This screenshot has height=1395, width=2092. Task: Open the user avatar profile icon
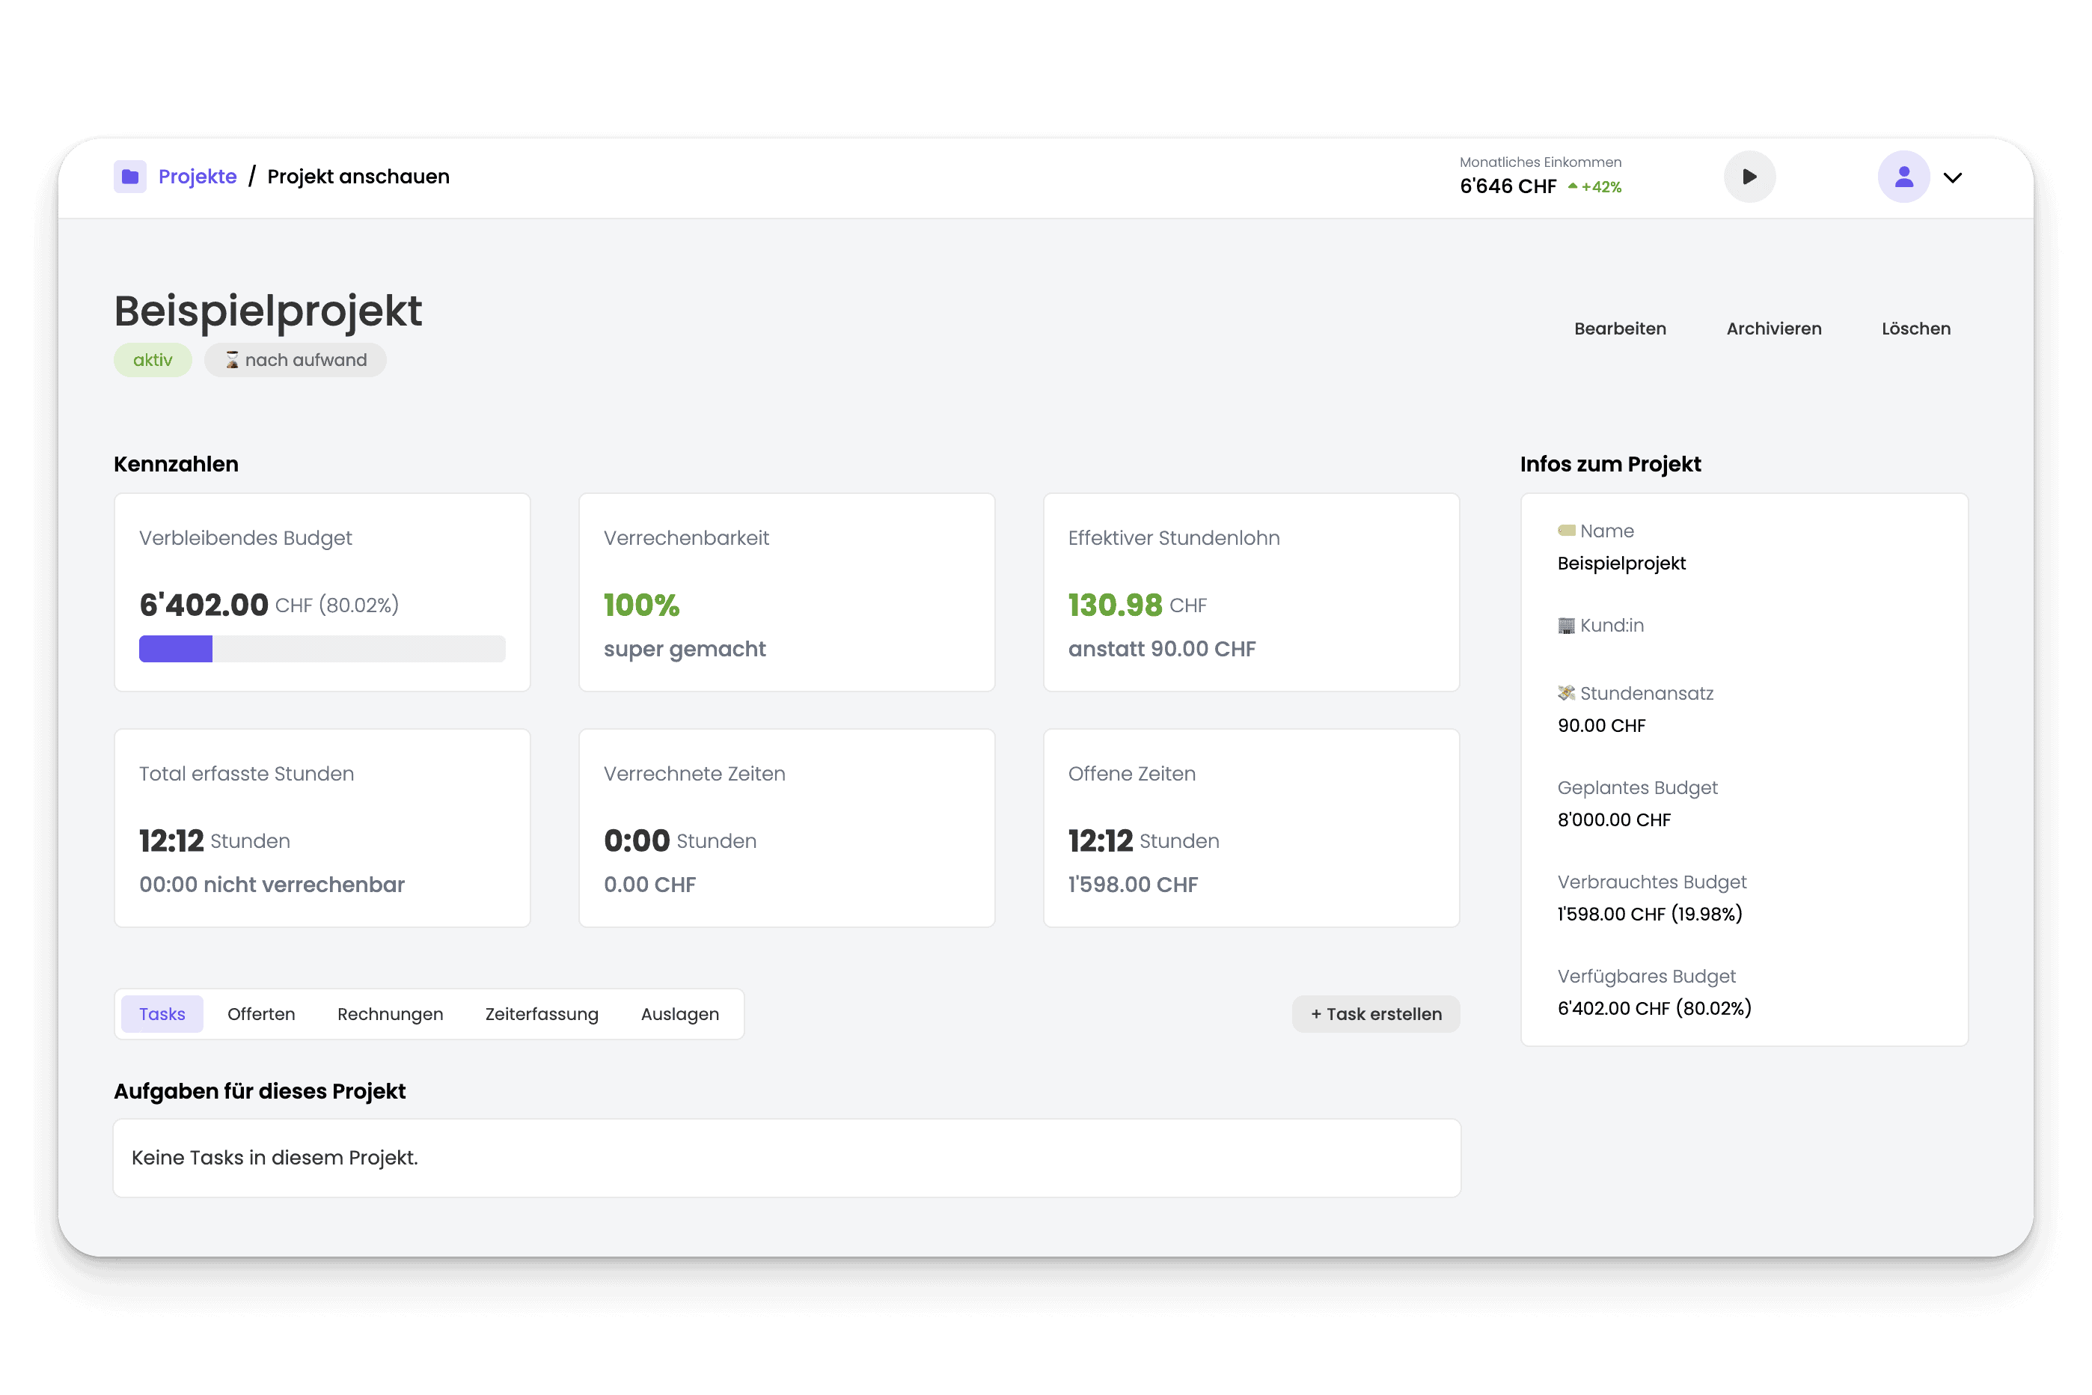click(x=1903, y=176)
